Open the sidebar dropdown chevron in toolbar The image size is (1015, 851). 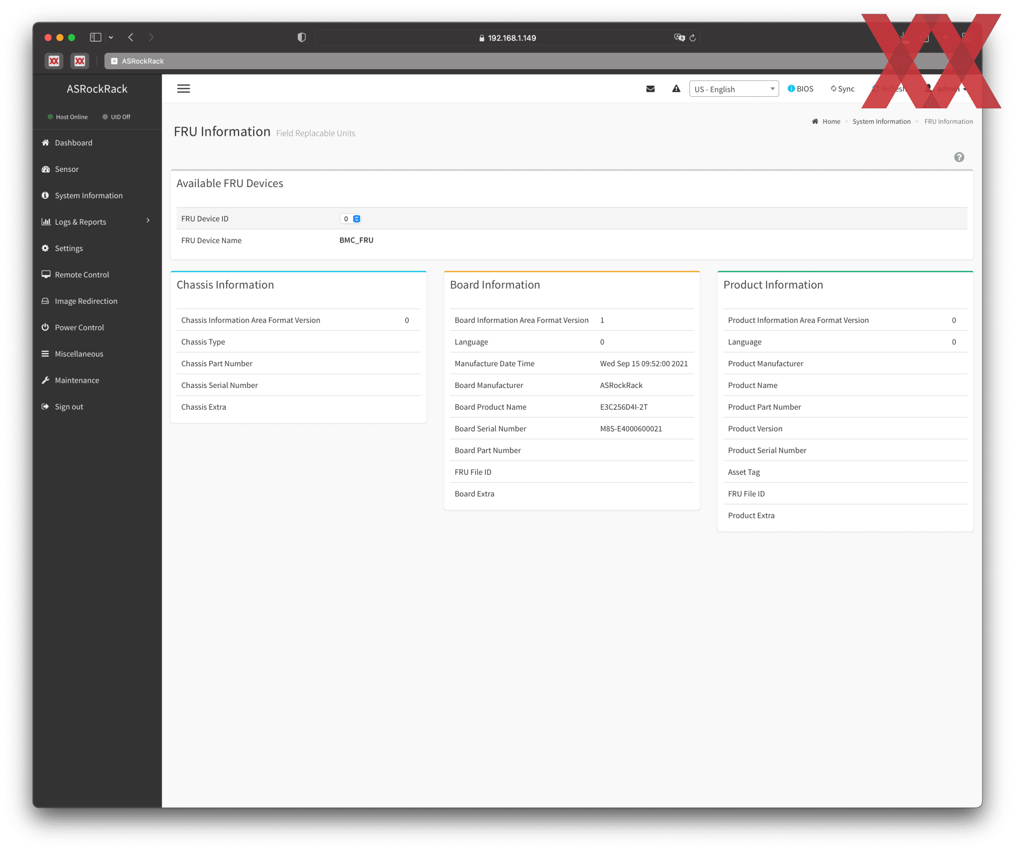point(111,38)
